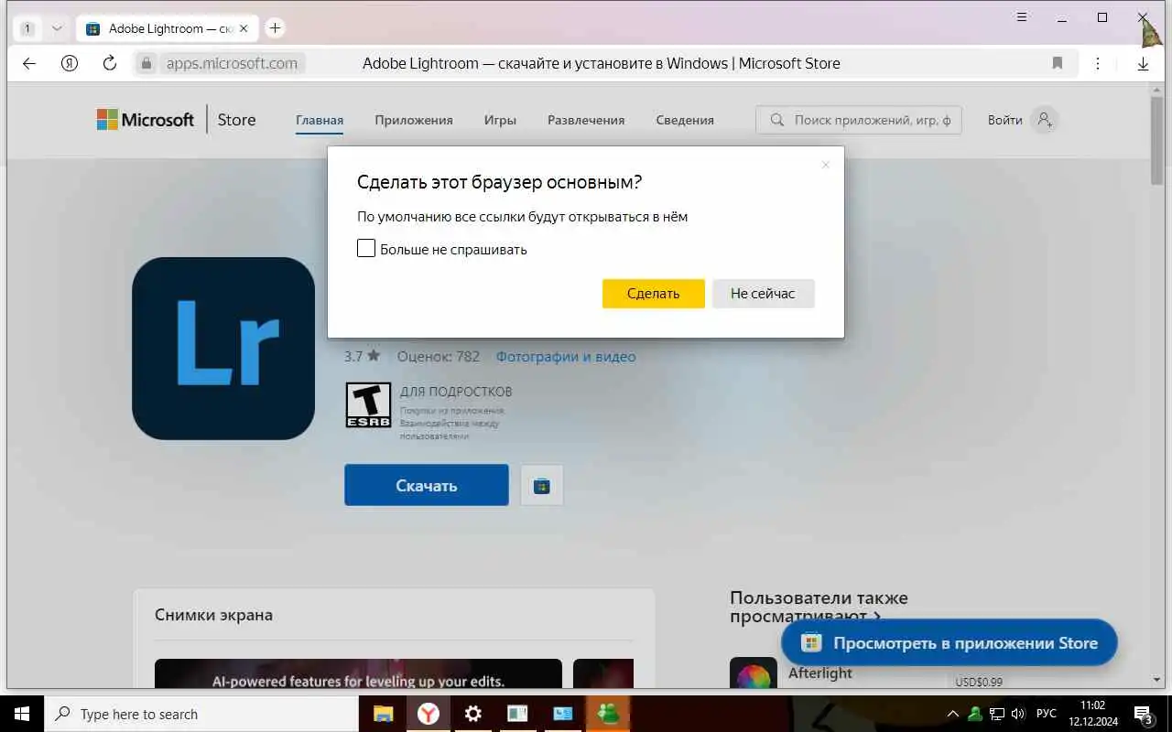Open the Приложения navigation item
Viewport: 1172px width, 732px height.
(414, 120)
